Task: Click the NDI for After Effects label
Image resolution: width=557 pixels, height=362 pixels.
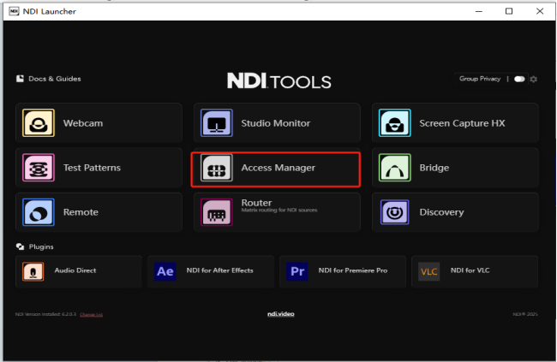Action: pos(220,270)
